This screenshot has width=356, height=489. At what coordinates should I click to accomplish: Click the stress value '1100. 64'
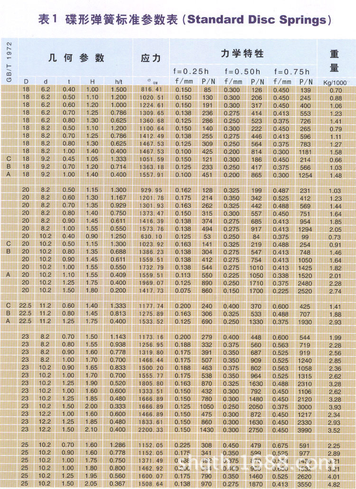tap(151, 128)
